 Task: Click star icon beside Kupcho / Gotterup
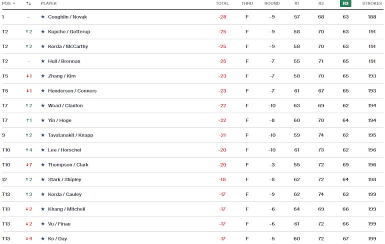(x=43, y=32)
